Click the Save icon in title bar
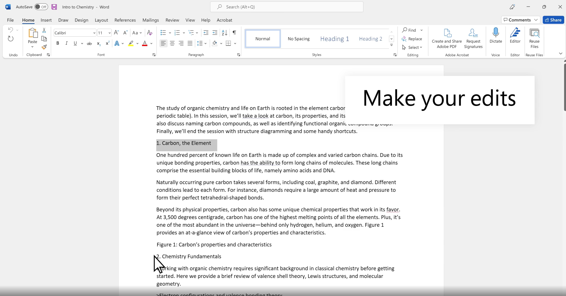 (54, 7)
